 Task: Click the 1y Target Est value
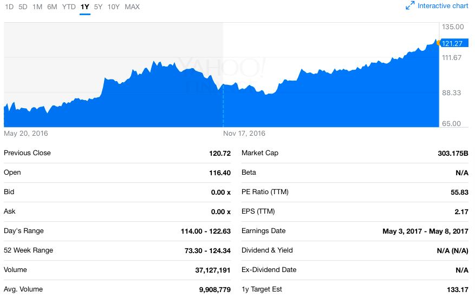click(x=457, y=289)
